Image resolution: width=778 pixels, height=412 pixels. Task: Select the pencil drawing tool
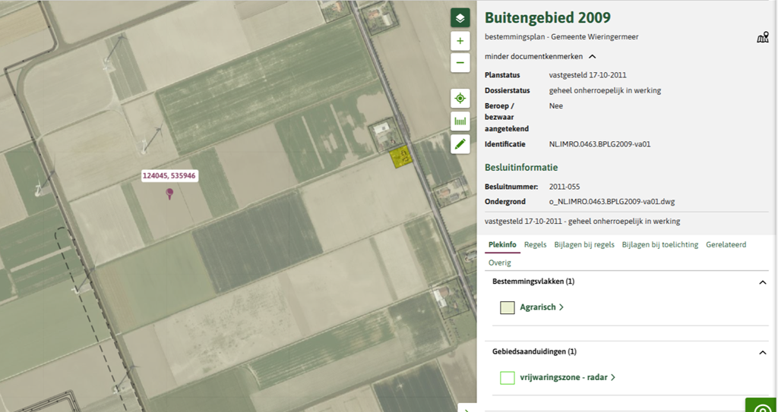pos(460,143)
